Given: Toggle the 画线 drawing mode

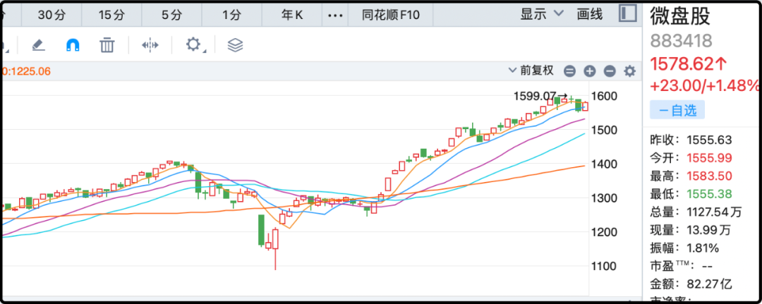Looking at the screenshot, I should [x=589, y=14].
